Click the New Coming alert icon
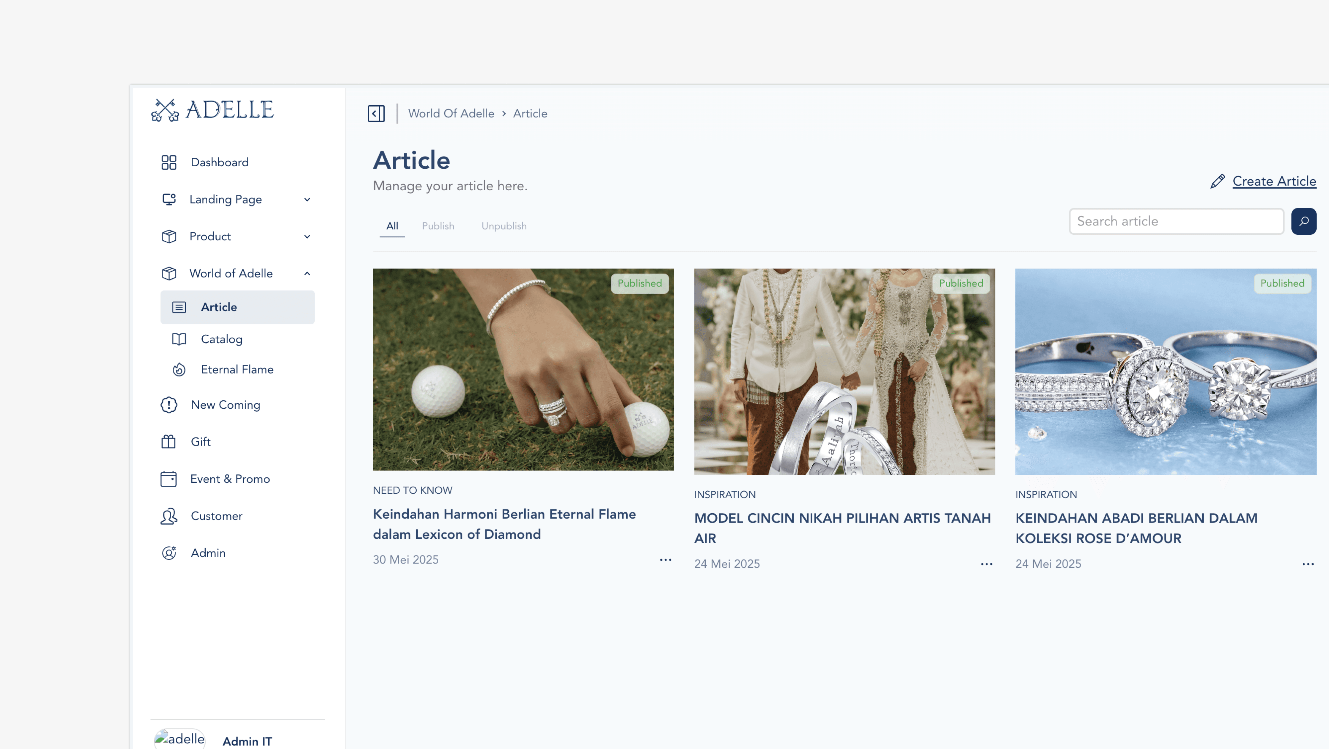 click(x=169, y=405)
